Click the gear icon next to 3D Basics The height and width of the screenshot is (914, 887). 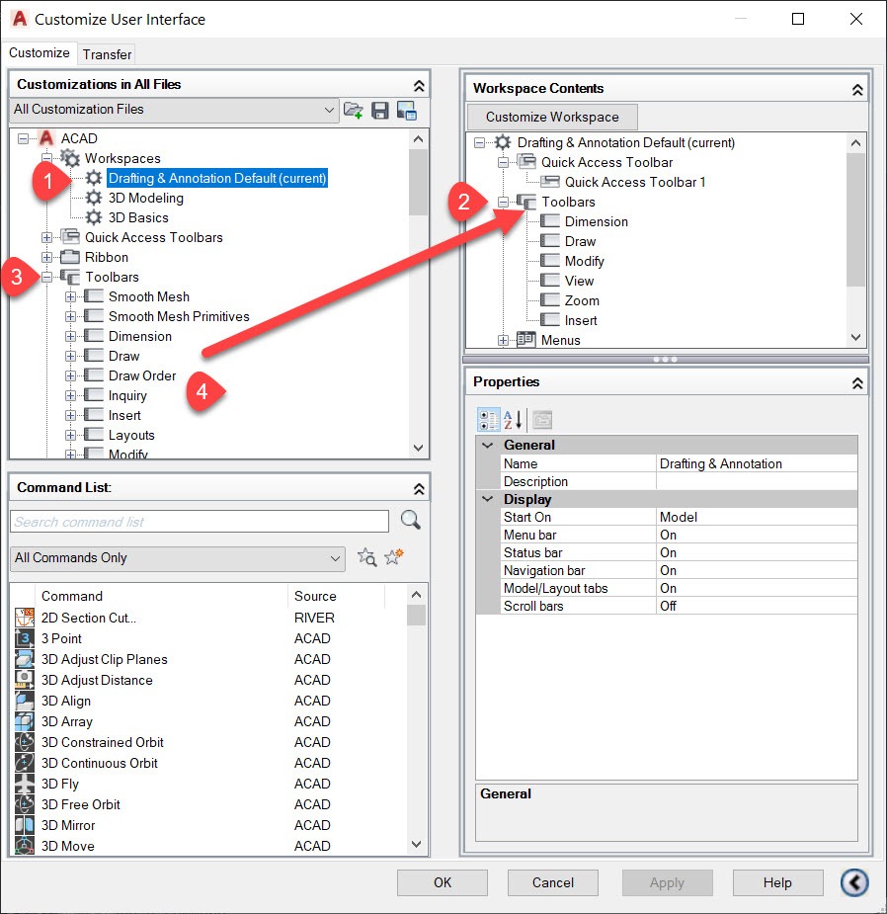[94, 217]
